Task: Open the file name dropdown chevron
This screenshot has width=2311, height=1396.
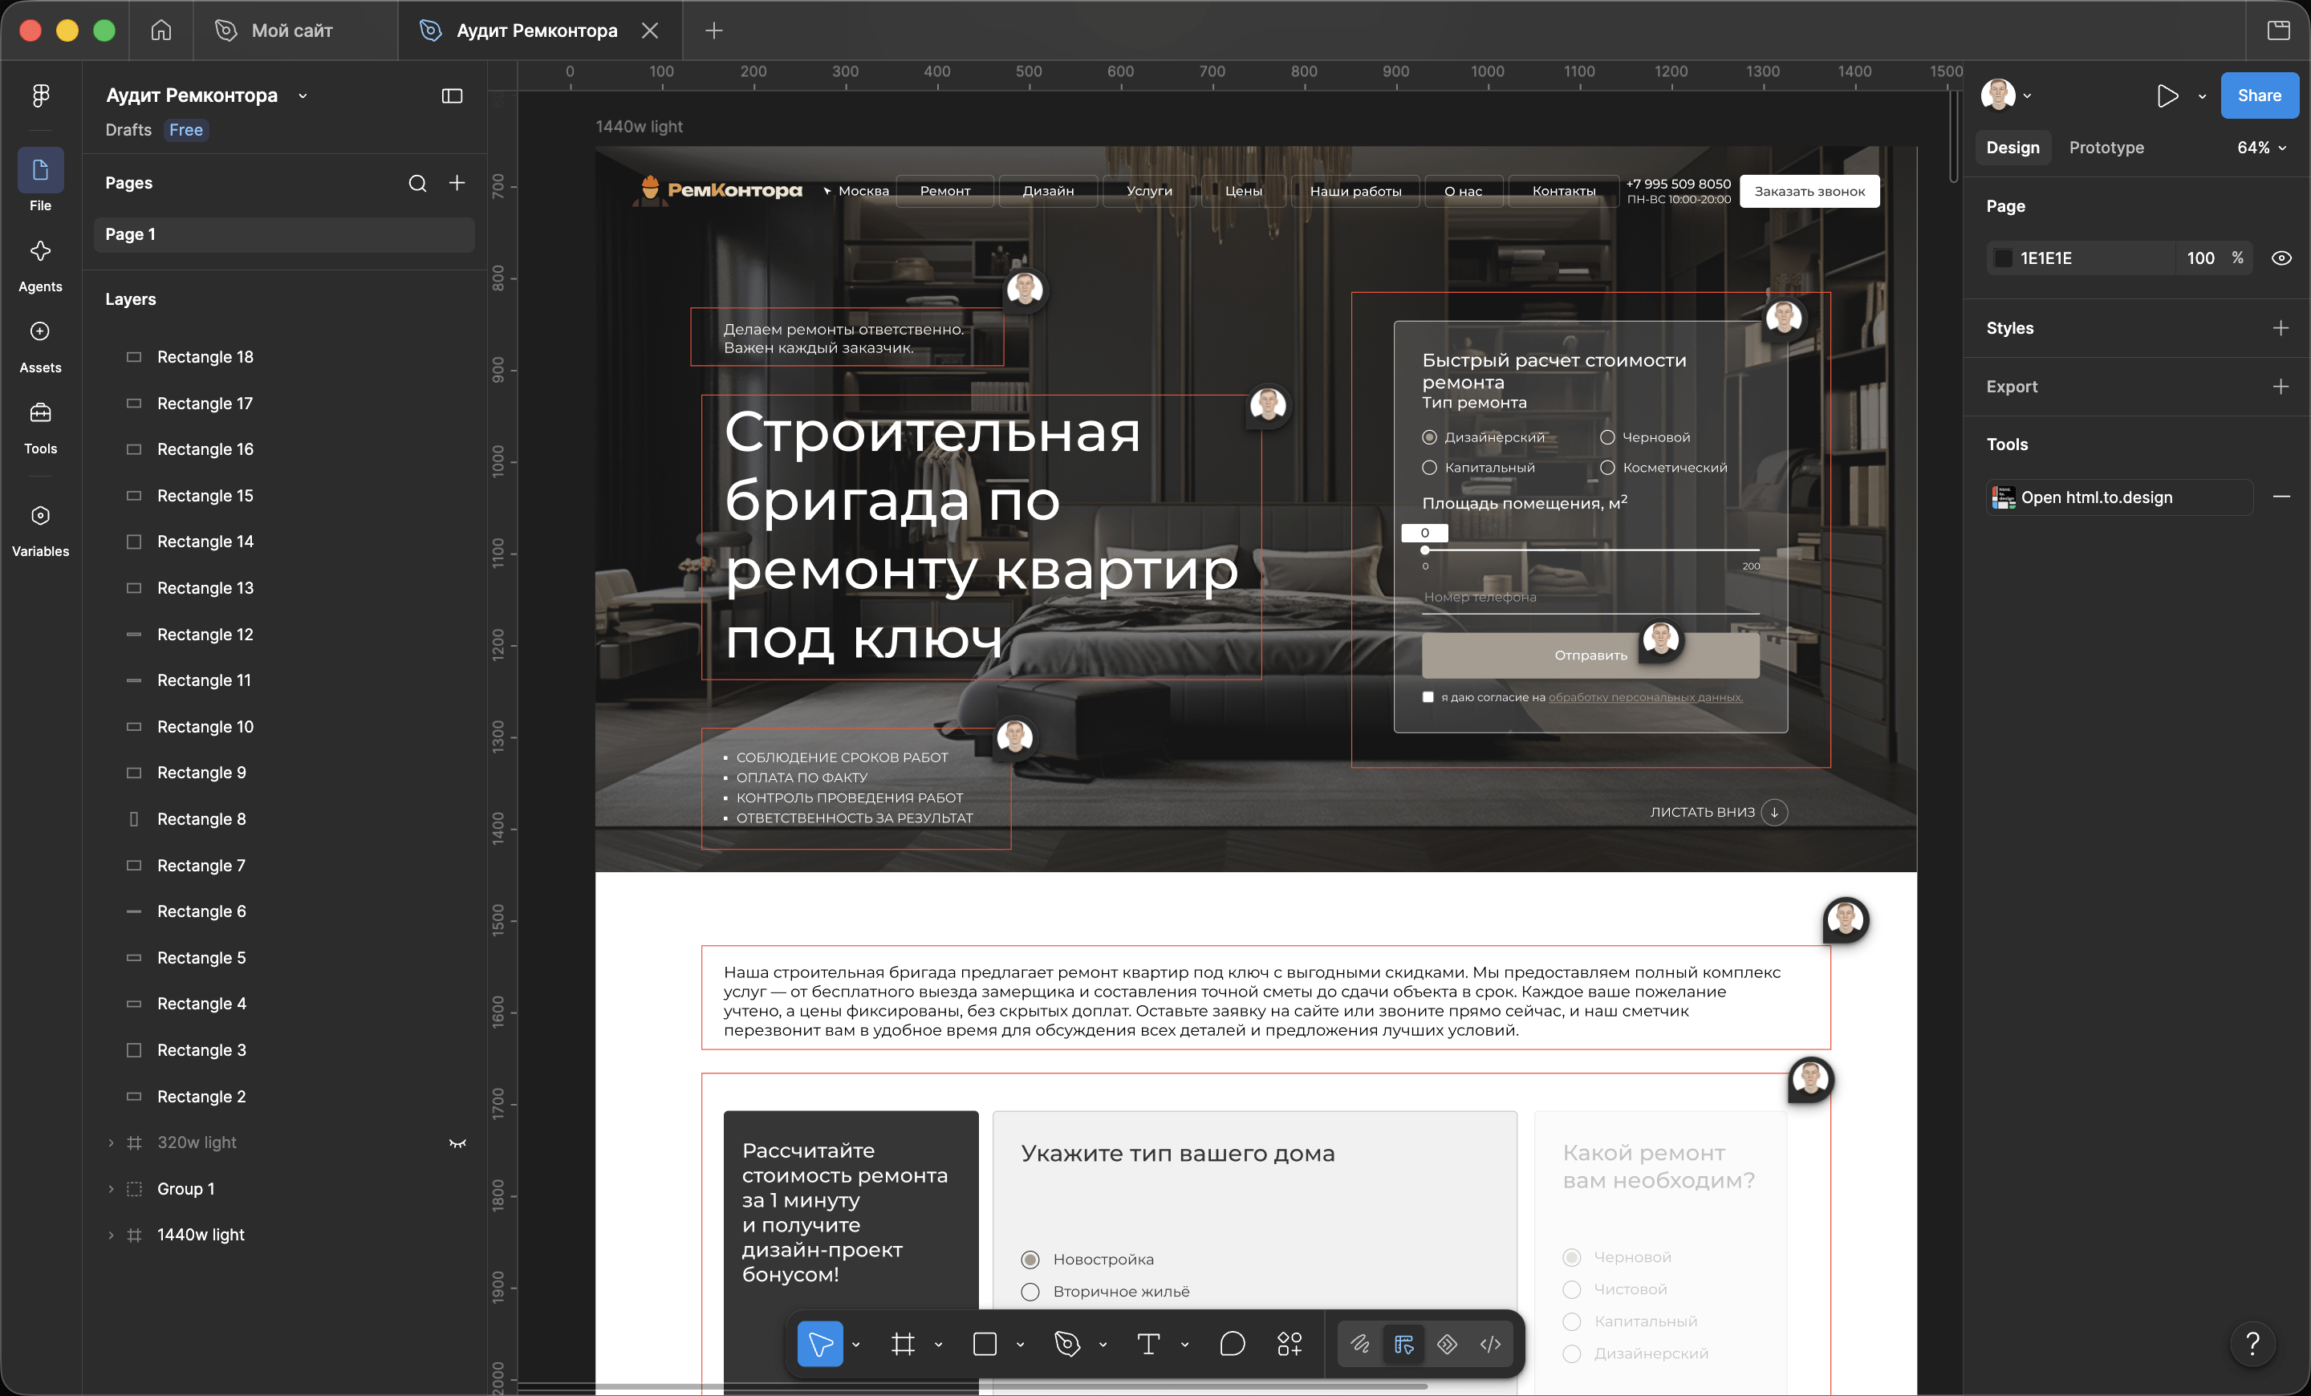Action: click(302, 95)
